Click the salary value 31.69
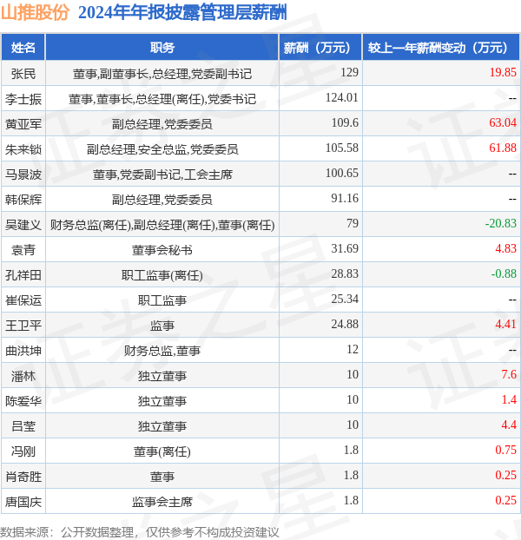 pos(345,248)
